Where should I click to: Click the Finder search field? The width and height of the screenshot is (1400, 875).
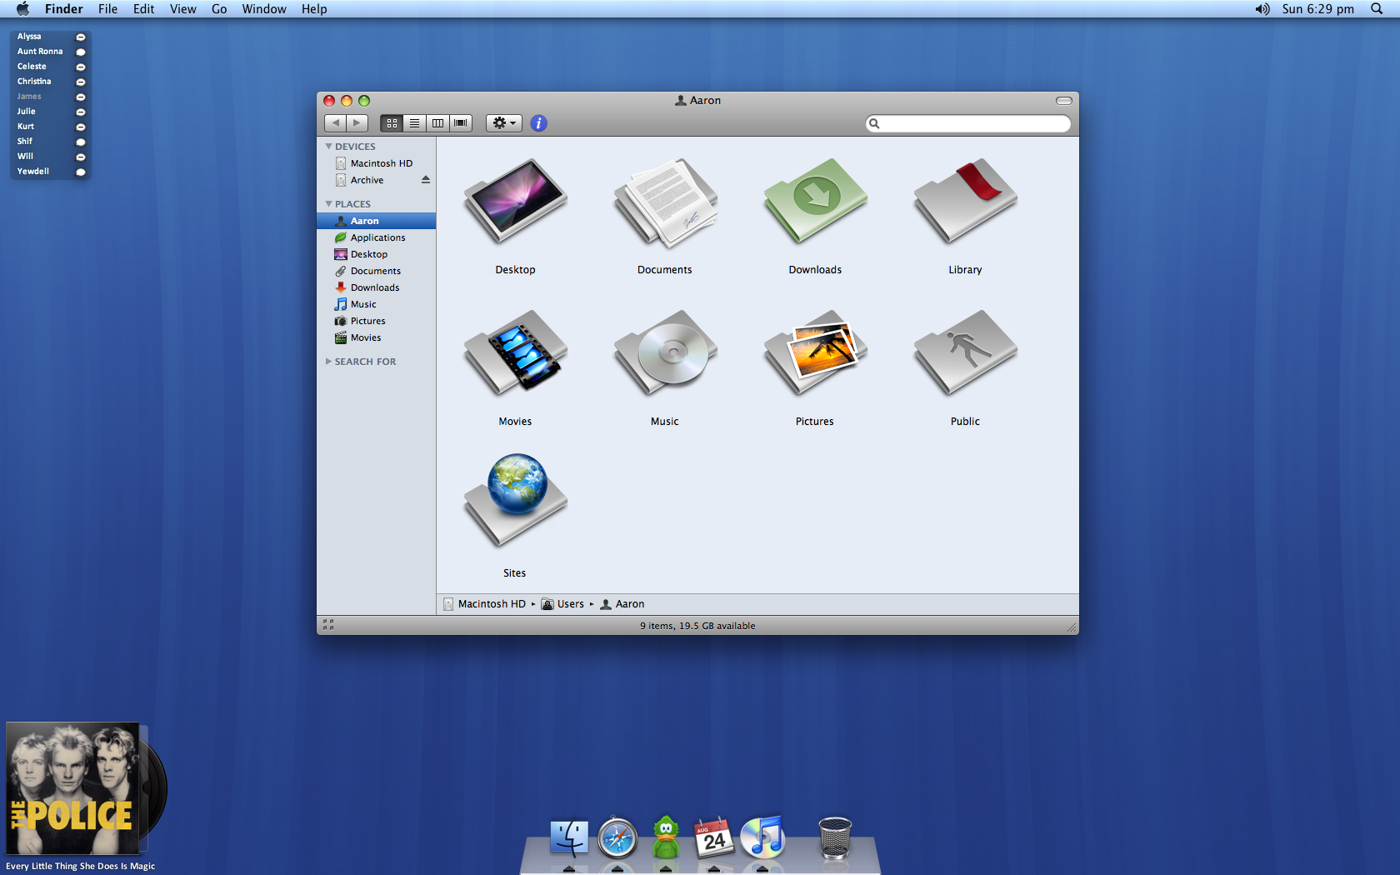(968, 123)
